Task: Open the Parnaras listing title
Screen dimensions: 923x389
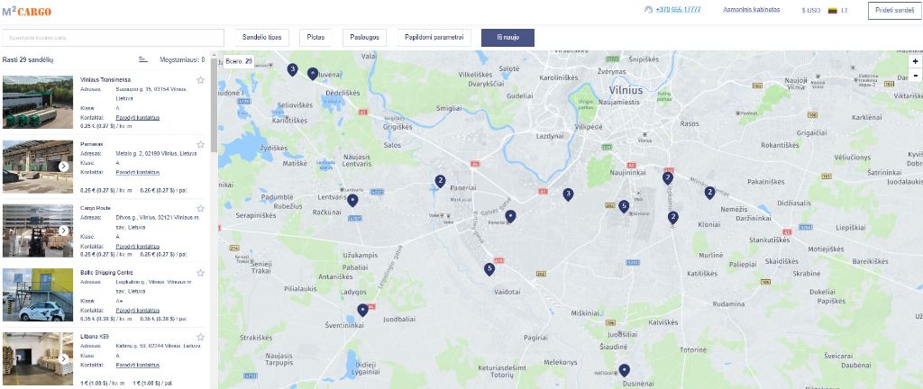Action: [92, 144]
